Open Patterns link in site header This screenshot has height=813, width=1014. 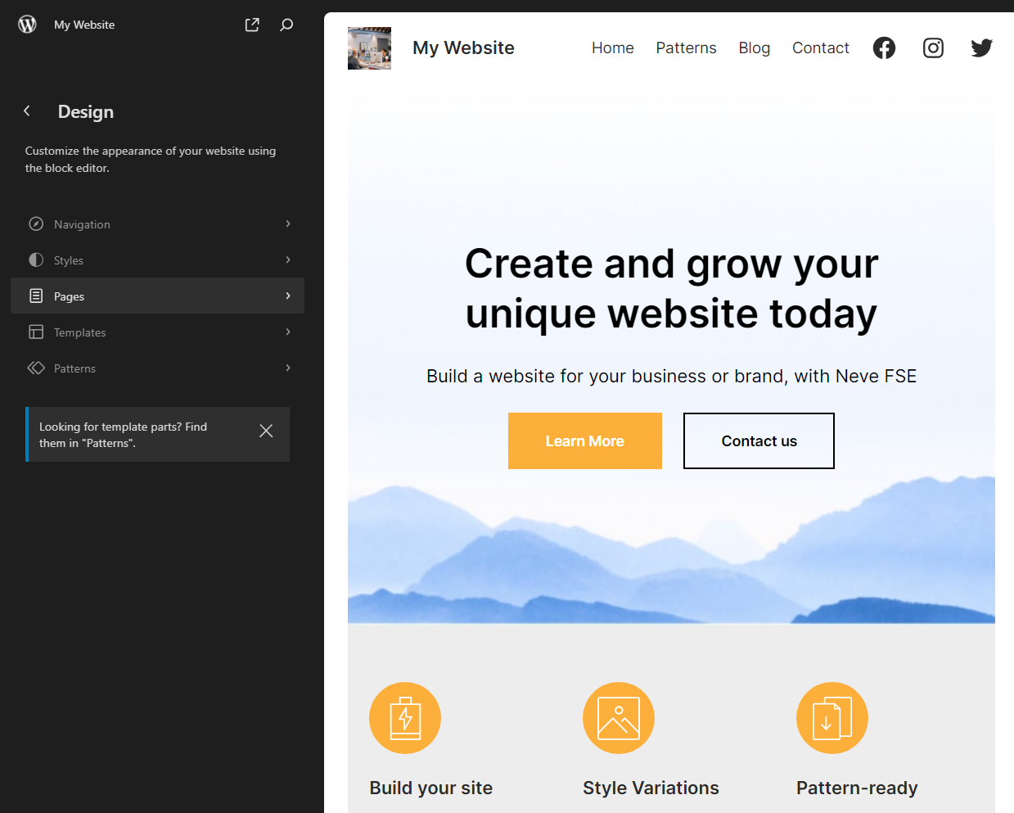tap(686, 47)
